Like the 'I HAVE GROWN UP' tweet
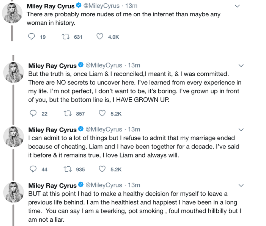The image size is (266, 226). pos(102,113)
